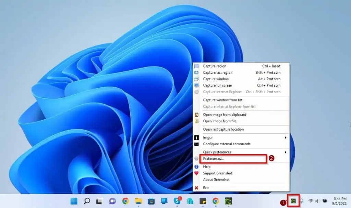This screenshot has width=351, height=208.
Task: Choose Open image from file
Action: (x=219, y=121)
